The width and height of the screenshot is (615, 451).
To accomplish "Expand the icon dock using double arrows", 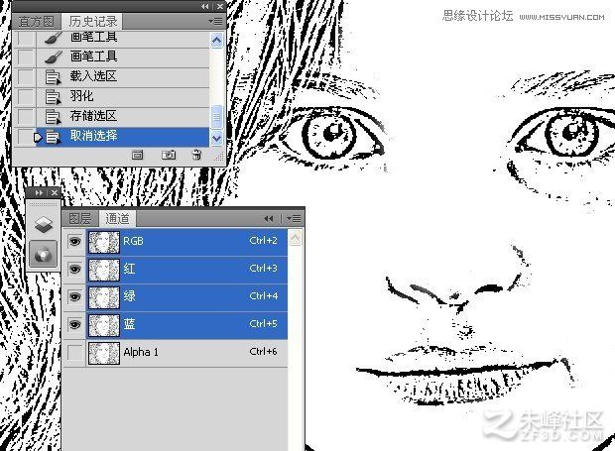I will pos(40,192).
